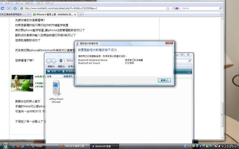
Task: Click the 關閉(C) Close button in the driver dialog
Action: 164,80
